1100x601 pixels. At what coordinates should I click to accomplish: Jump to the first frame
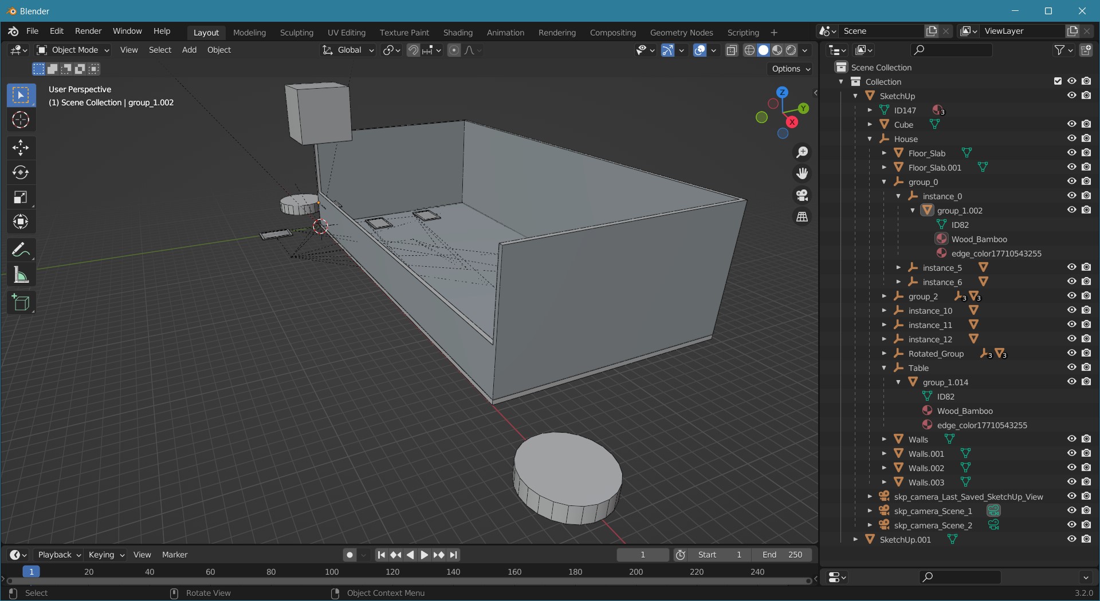click(x=381, y=555)
